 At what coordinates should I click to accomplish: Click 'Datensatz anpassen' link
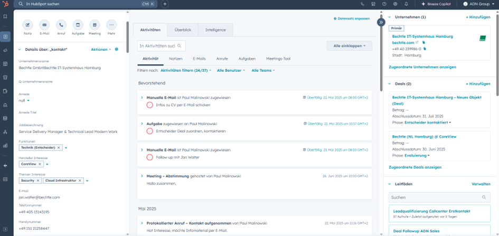tap(352, 19)
